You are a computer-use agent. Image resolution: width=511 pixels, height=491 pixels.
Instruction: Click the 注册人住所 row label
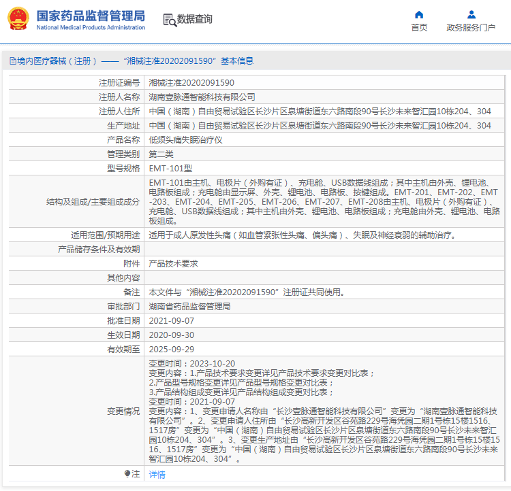click(x=119, y=112)
